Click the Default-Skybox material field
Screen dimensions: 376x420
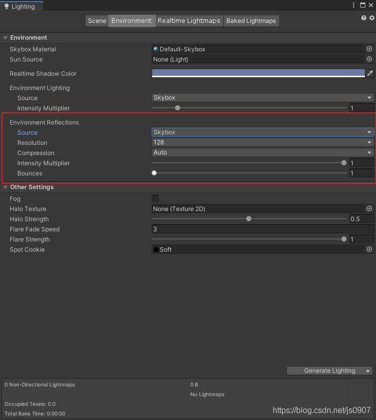tap(258, 49)
